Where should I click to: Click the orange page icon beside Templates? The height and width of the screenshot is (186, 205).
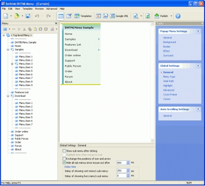point(98,16)
